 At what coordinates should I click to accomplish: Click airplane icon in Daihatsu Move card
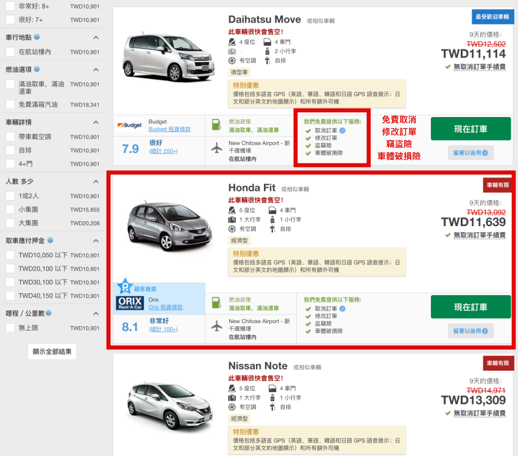click(217, 148)
